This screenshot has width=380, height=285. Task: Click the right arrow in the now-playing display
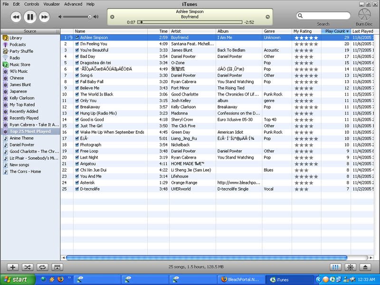click(267, 17)
